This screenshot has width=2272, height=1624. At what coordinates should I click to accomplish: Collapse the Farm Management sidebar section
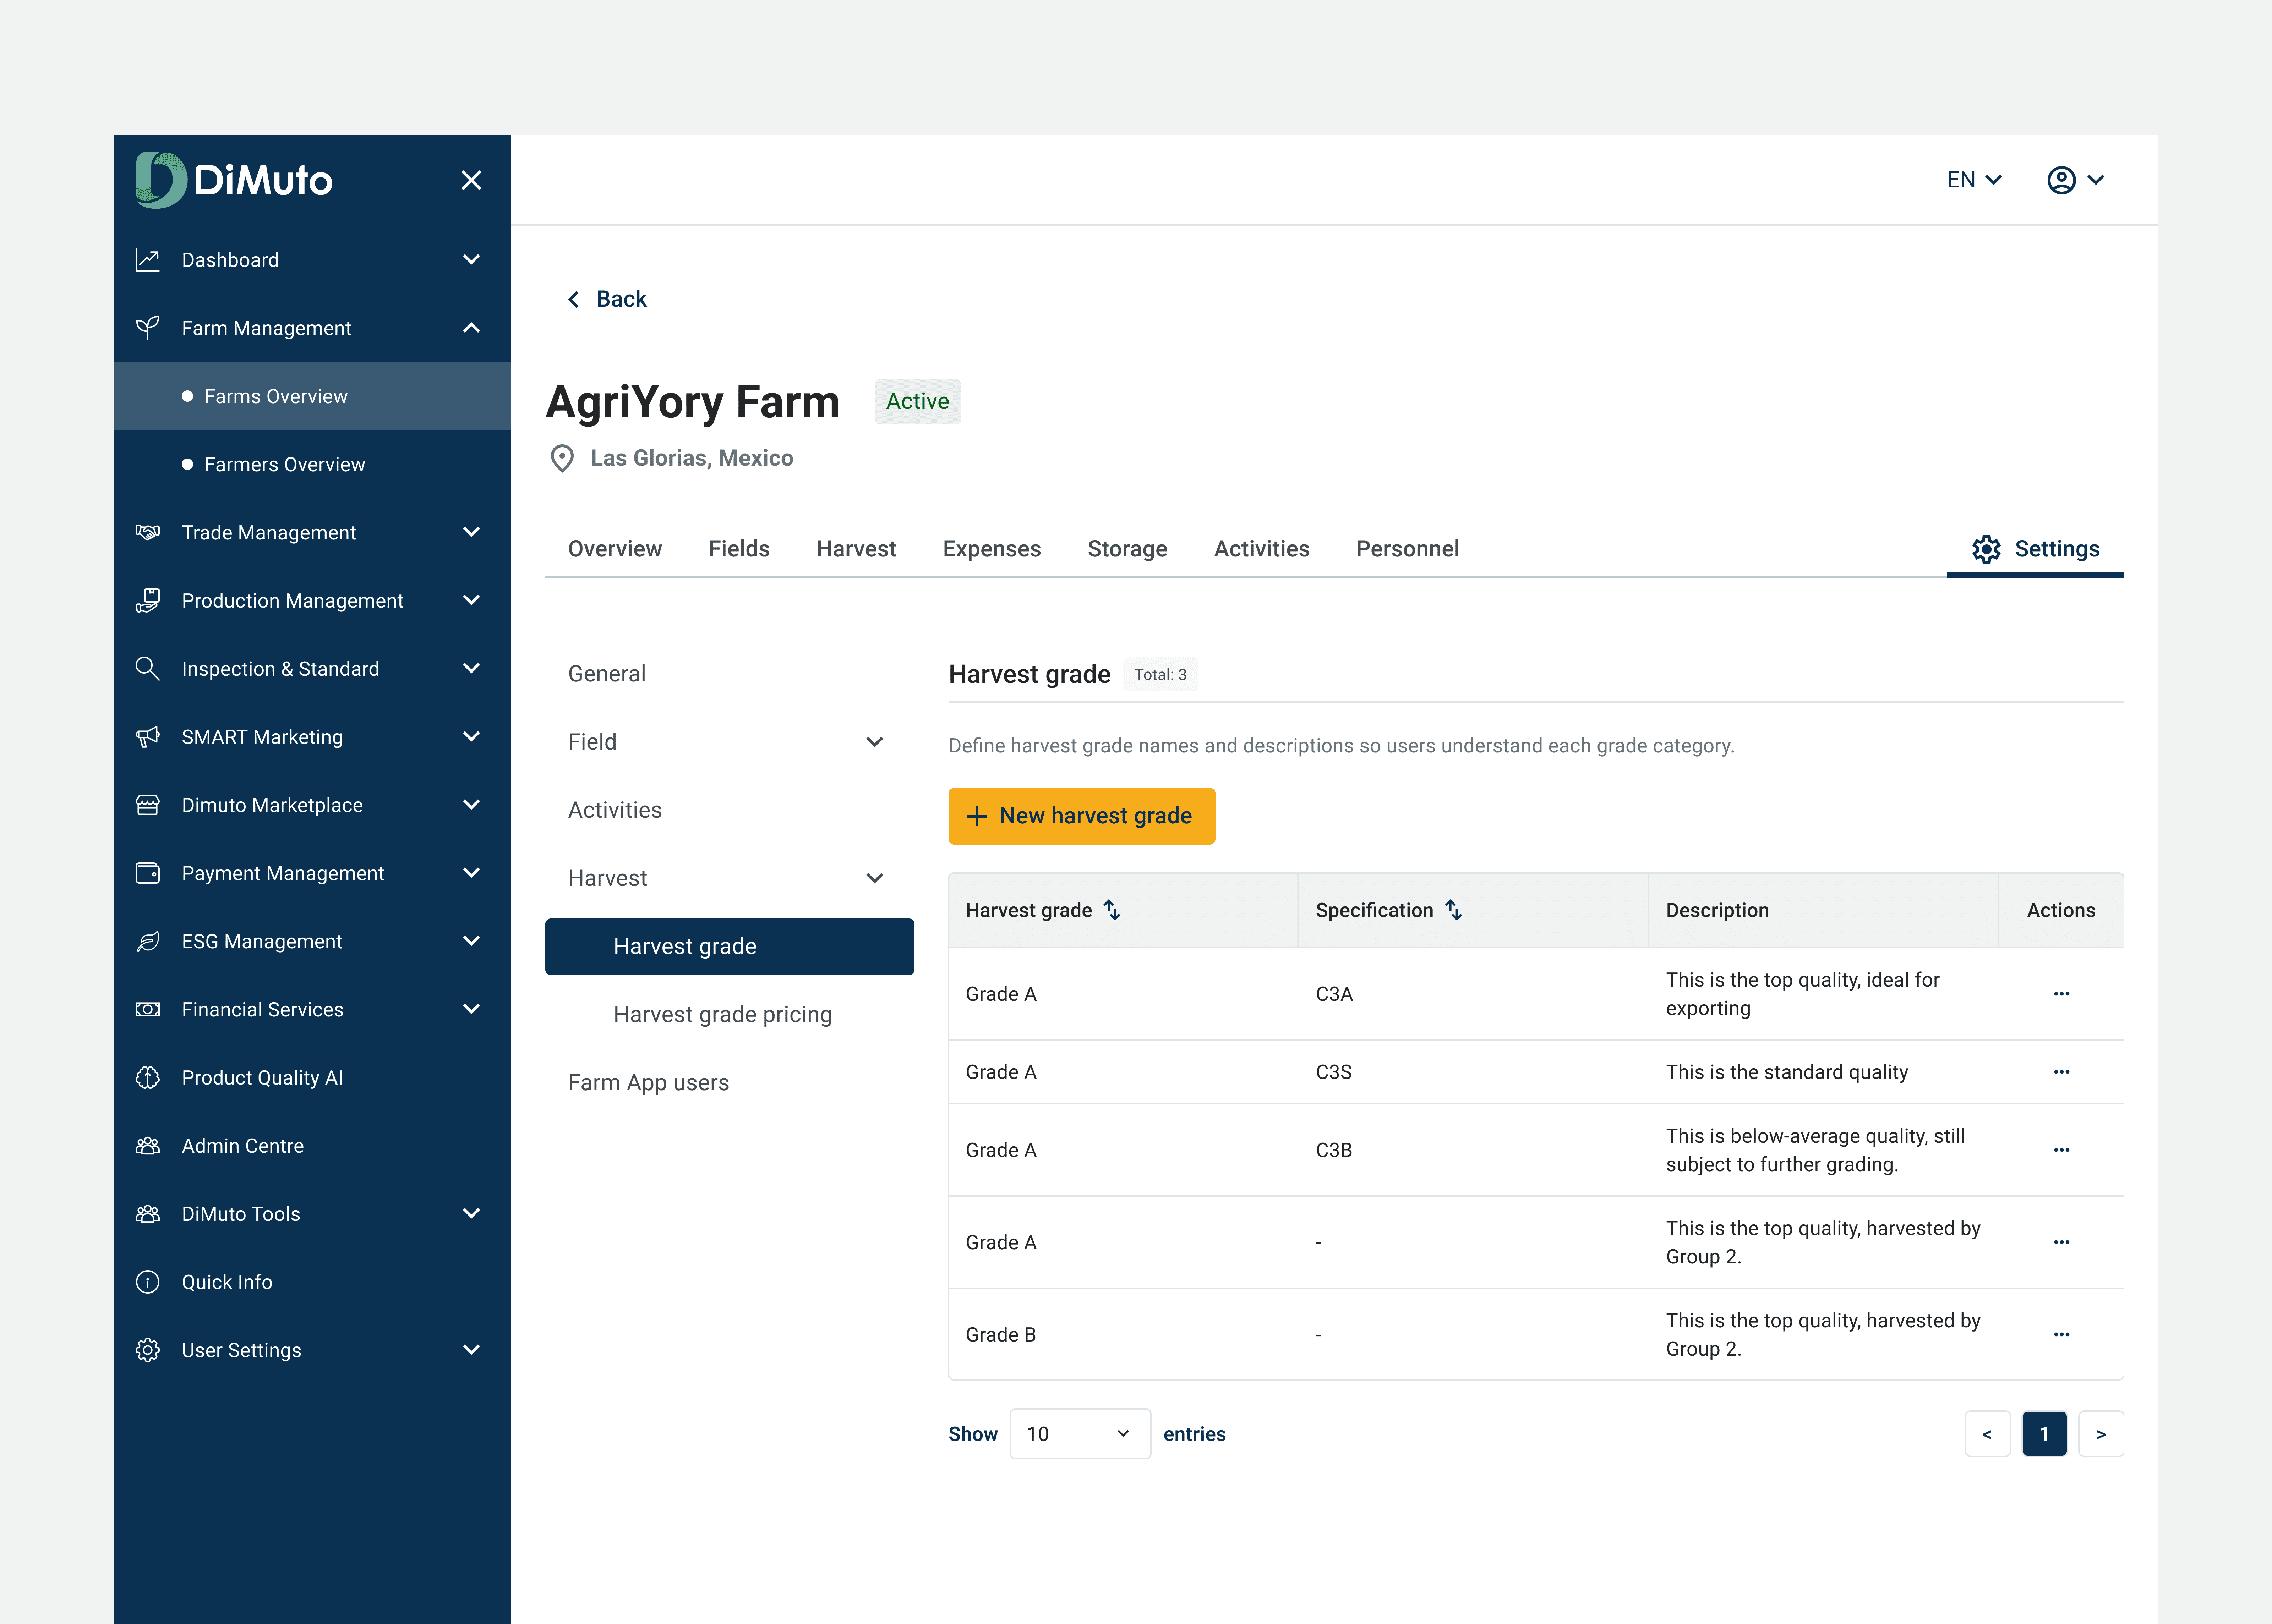point(471,328)
